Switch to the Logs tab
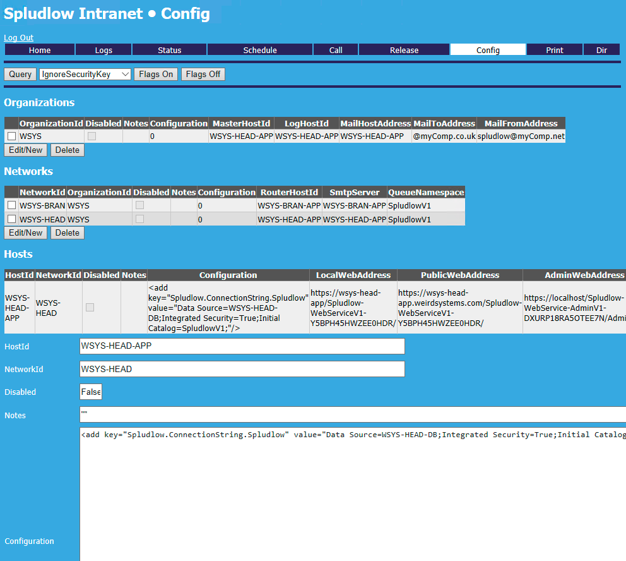Image resolution: width=626 pixels, height=561 pixels. [103, 50]
